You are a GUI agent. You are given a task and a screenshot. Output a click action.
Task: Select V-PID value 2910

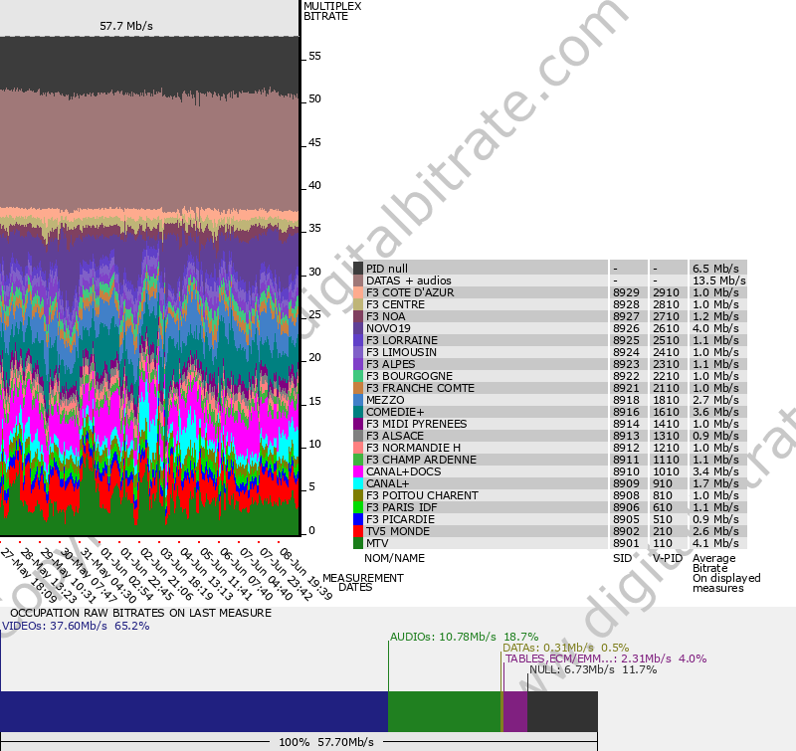coord(666,292)
